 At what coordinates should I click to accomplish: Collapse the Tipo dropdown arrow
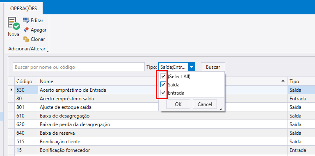[192, 67]
